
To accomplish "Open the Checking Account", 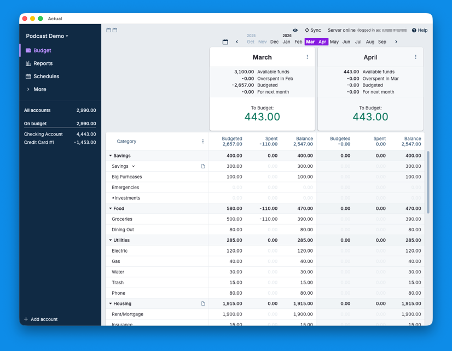I will (43, 134).
